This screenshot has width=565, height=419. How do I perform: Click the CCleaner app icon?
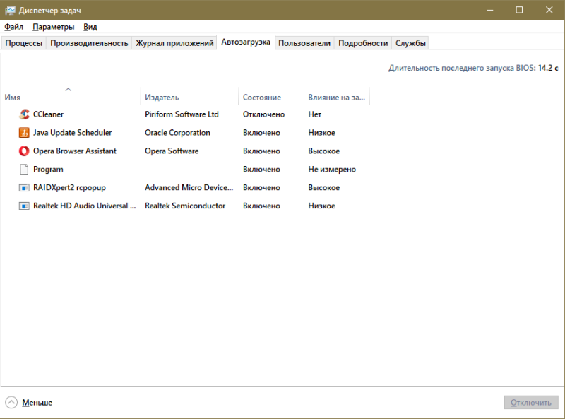click(24, 114)
